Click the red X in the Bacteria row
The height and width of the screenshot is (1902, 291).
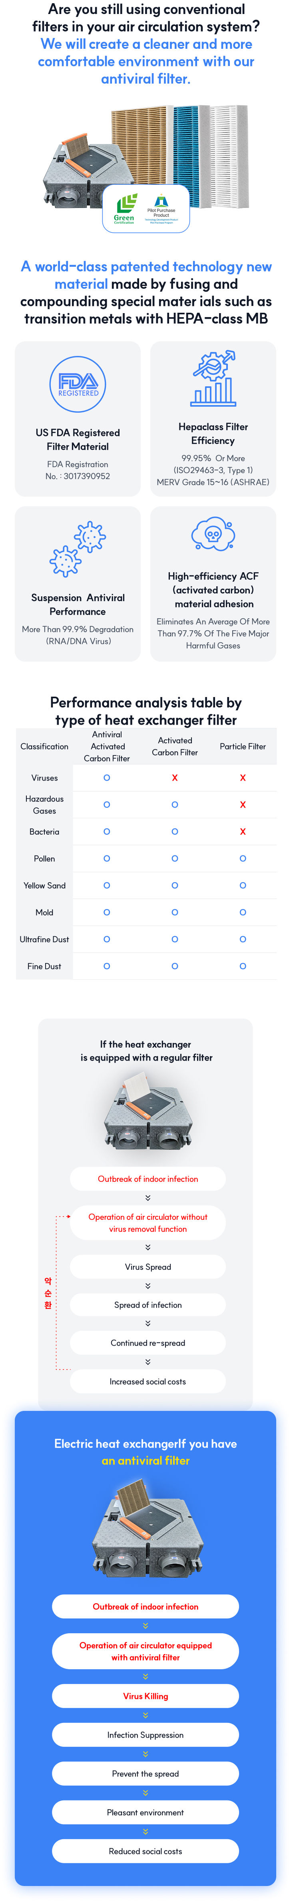(x=242, y=831)
